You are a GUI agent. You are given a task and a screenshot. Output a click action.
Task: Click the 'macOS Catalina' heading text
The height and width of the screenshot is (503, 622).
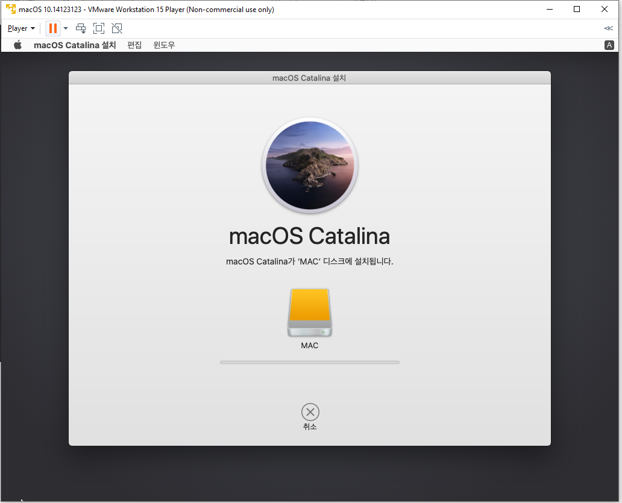point(309,236)
